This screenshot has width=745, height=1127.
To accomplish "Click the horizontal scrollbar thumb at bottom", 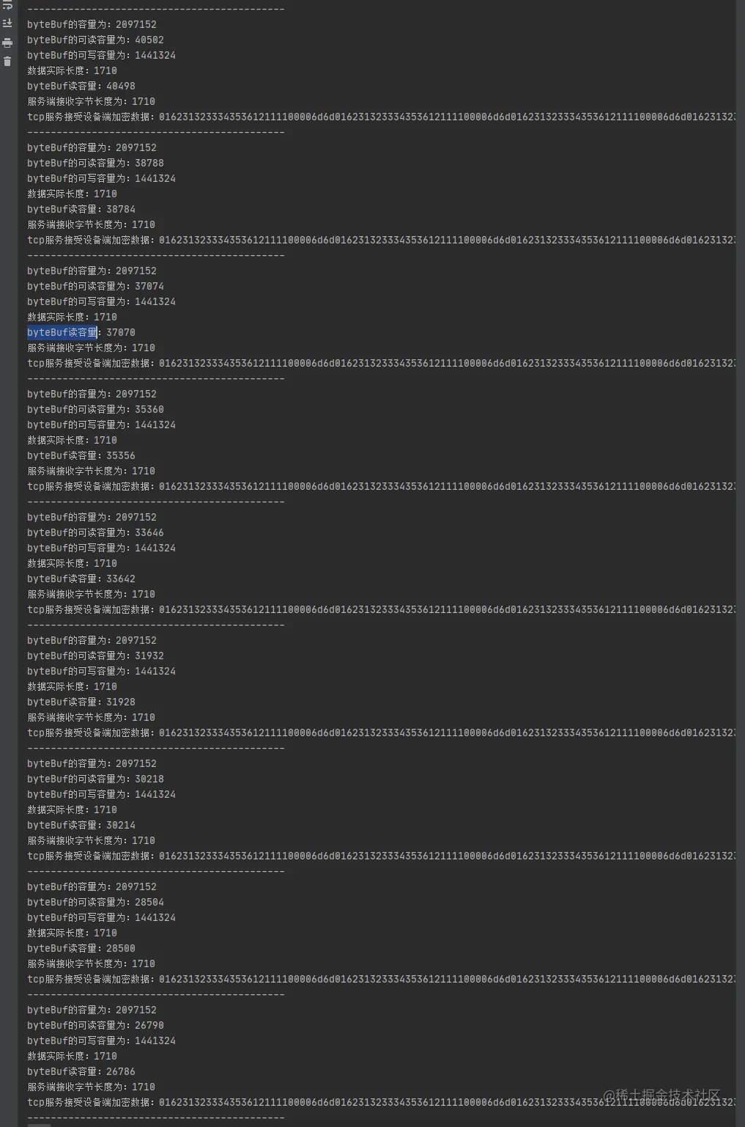I will (x=39, y=1124).
